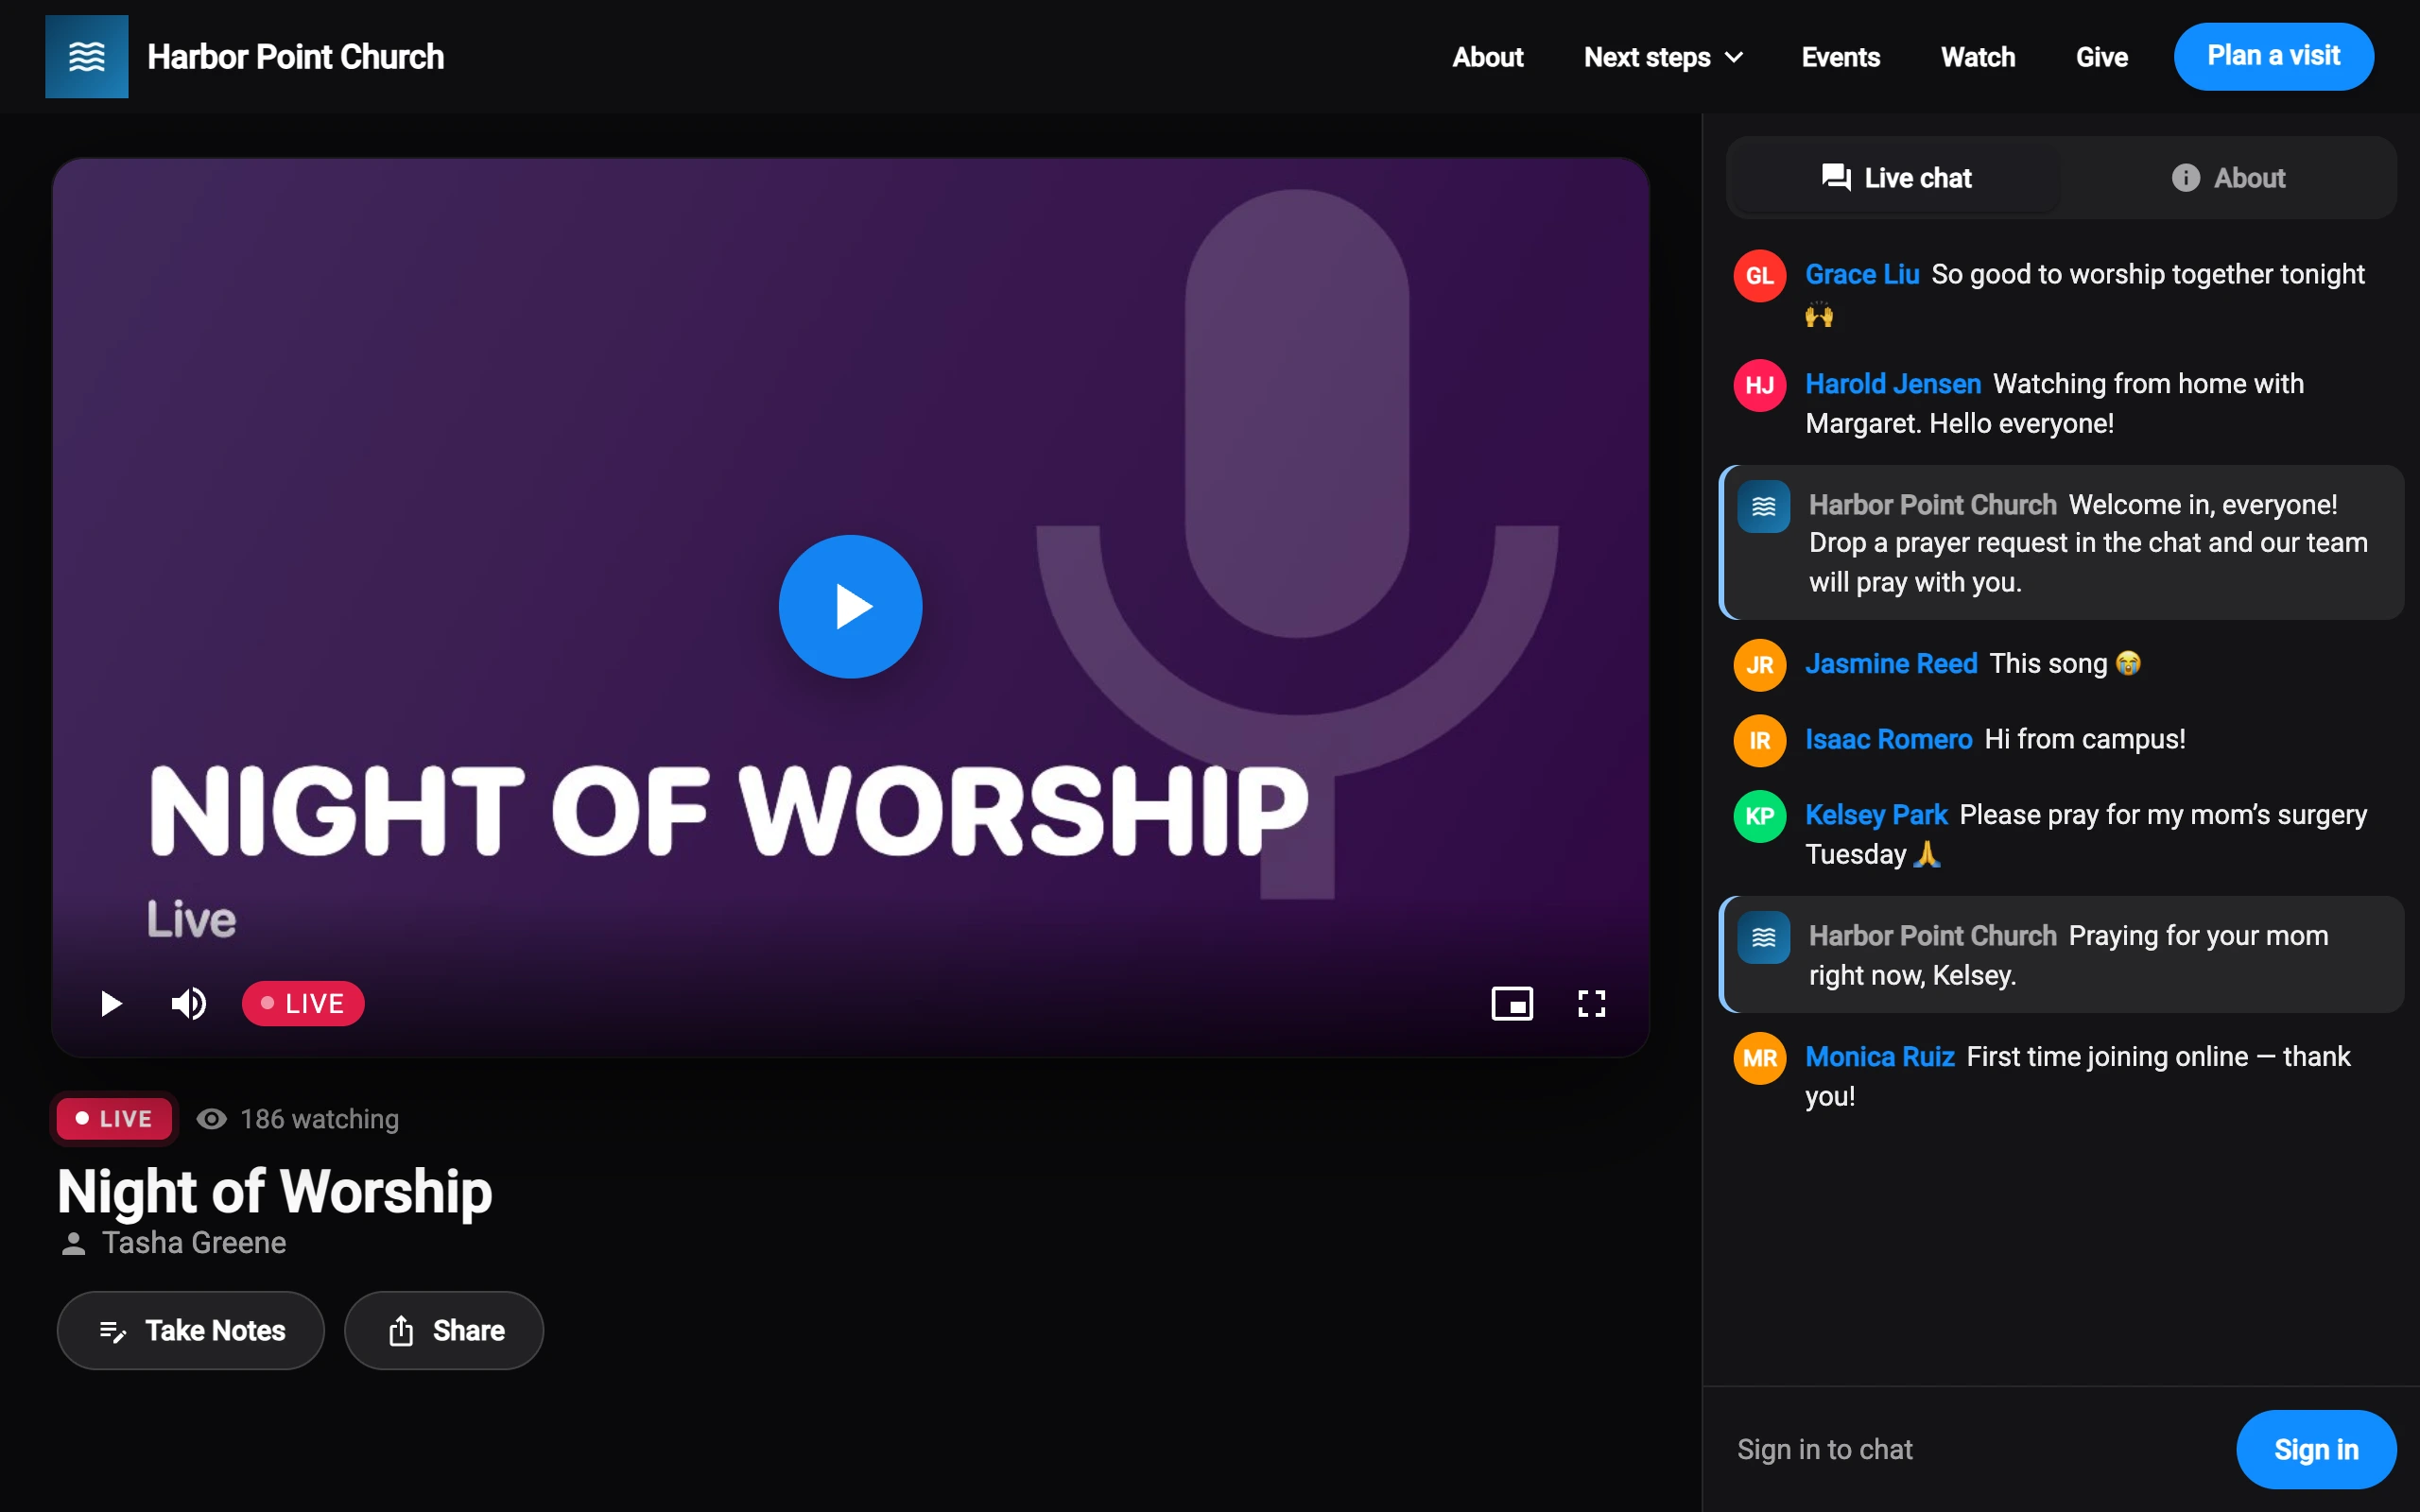Viewport: 2420px width, 1512px height.
Task: Open the About nav menu item
Action: (1487, 57)
